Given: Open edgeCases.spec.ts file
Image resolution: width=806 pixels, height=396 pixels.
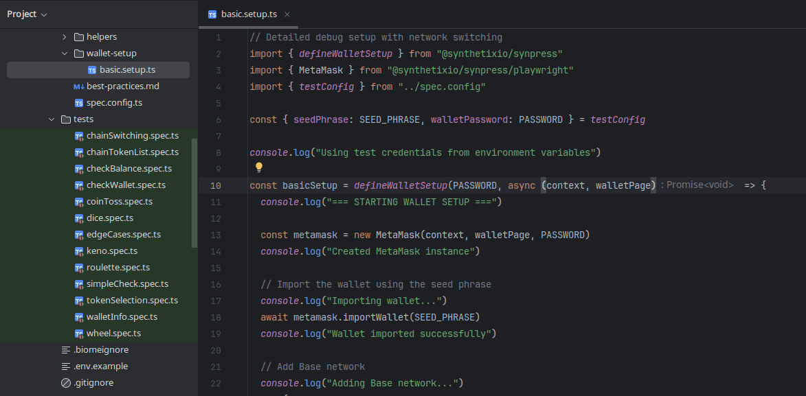Looking at the screenshot, I should tap(124, 235).
